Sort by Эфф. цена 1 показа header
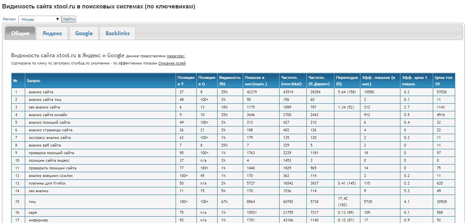The image size is (466, 223). 415,80
